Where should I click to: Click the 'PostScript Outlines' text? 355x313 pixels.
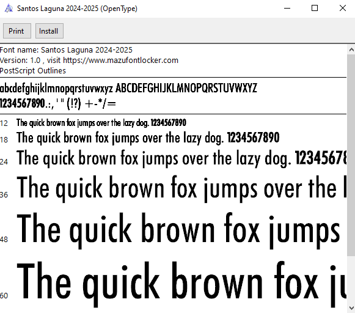(33, 71)
